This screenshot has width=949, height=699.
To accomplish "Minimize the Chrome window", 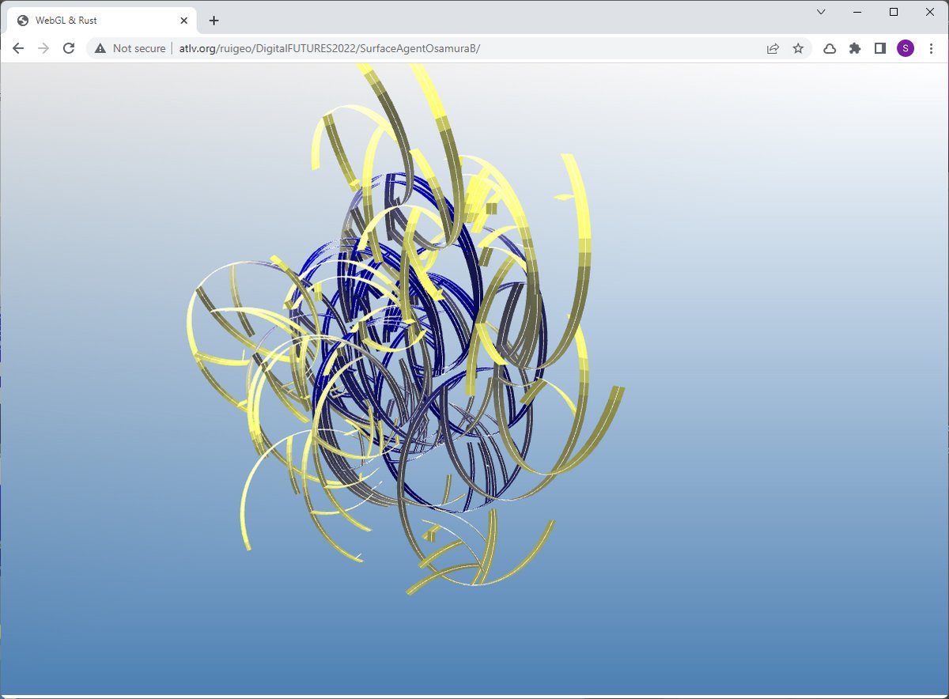I will [x=857, y=12].
